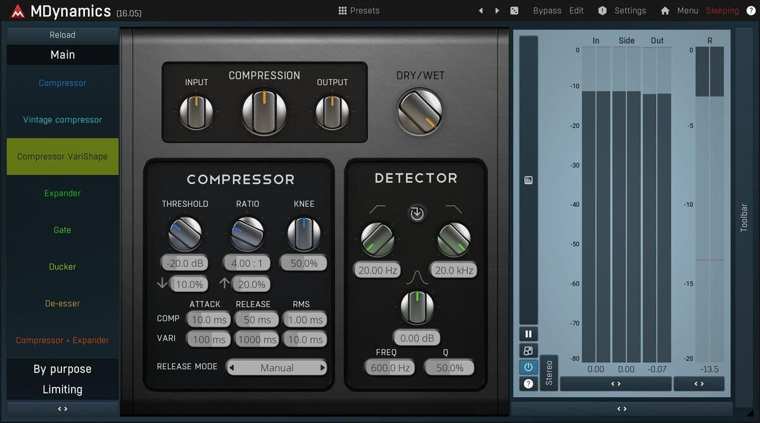The width and height of the screenshot is (760, 423).
Task: Toggle plugin Bypass
Action: (547, 11)
